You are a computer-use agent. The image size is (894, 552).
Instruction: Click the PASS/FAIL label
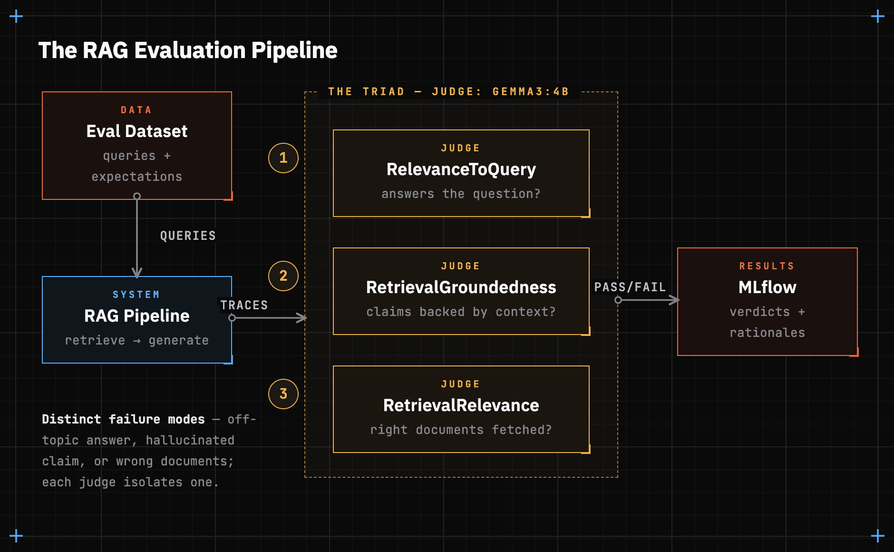click(x=630, y=287)
